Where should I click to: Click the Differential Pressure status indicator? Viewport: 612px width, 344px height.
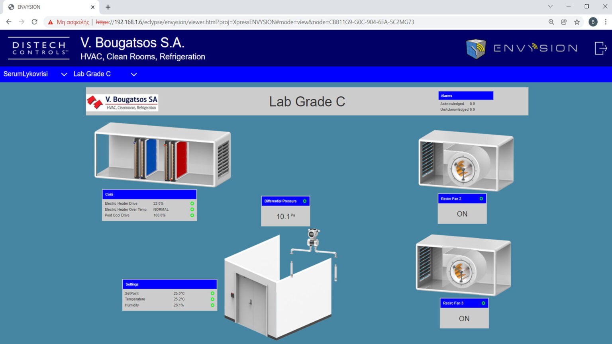305,201
